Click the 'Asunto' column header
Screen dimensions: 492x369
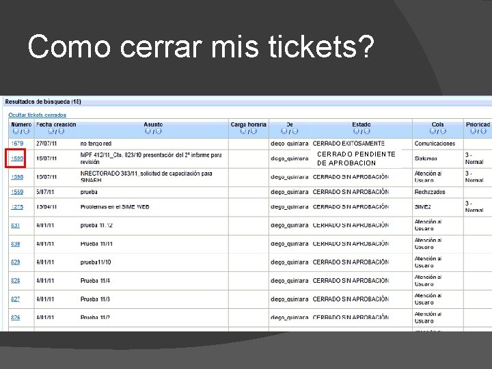click(x=153, y=124)
